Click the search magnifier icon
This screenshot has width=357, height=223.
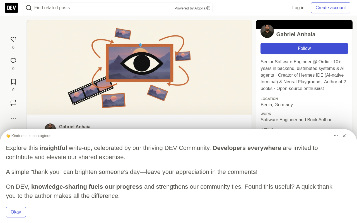[x=29, y=8]
